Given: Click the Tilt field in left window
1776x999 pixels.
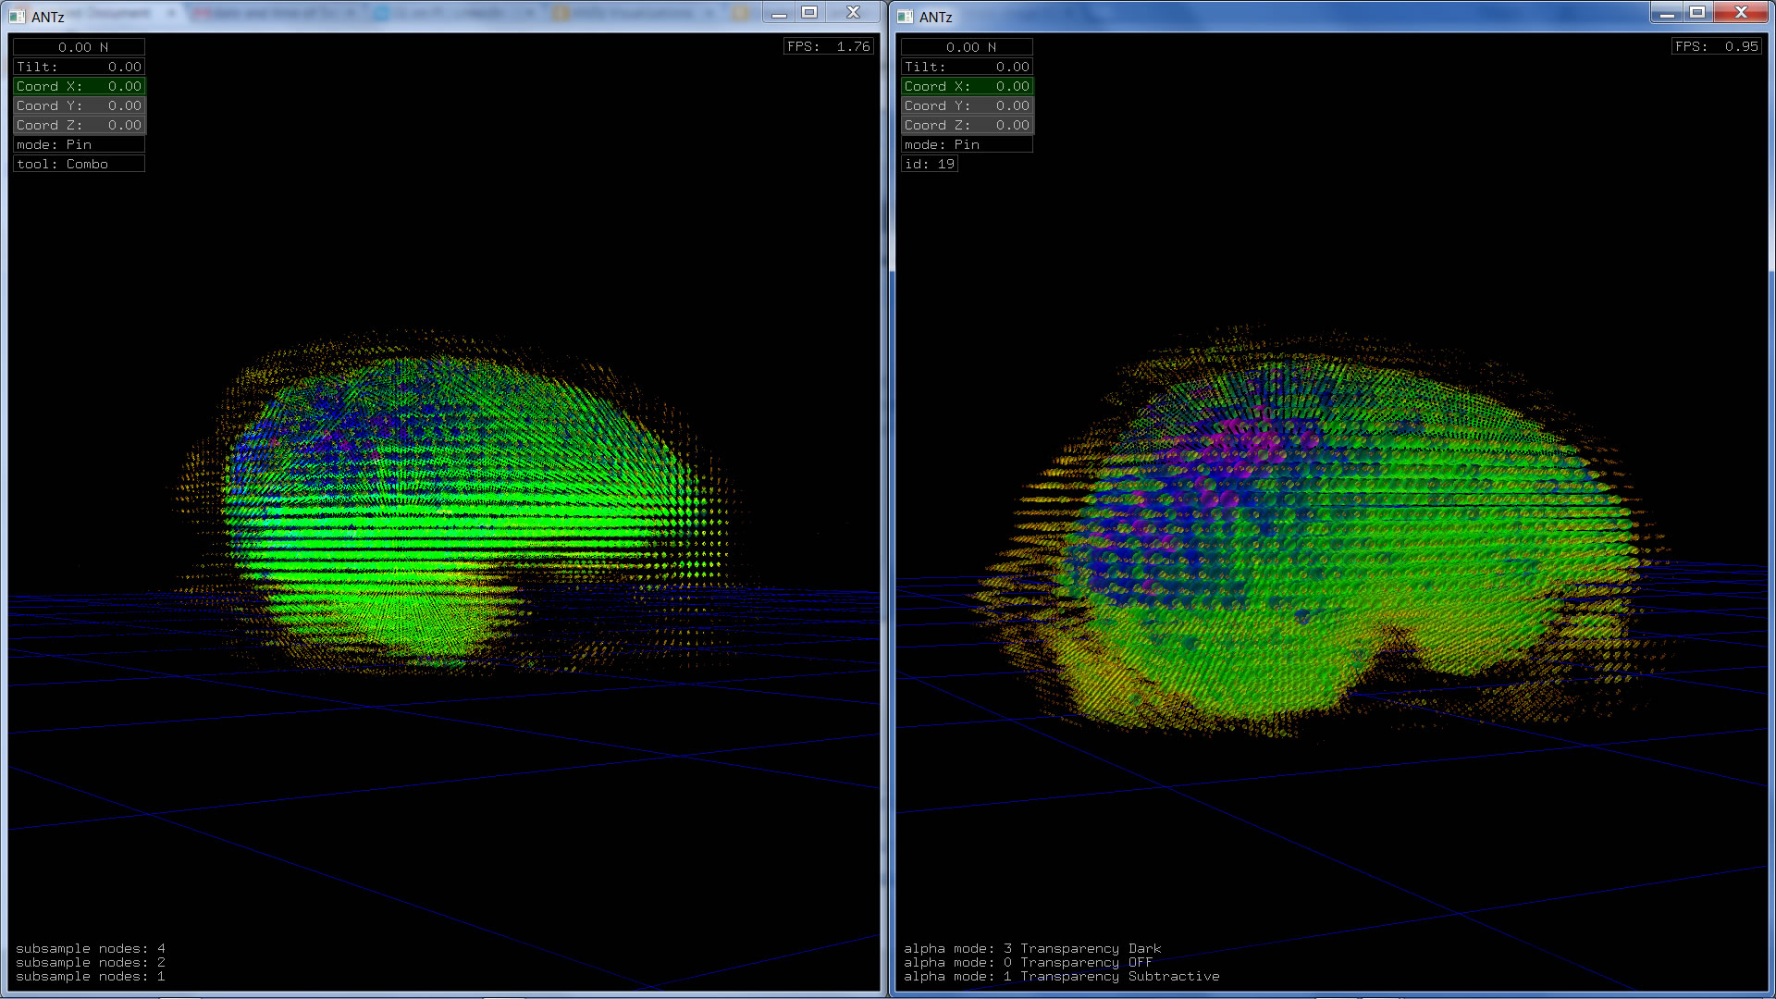Looking at the screenshot, I should coord(79,67).
